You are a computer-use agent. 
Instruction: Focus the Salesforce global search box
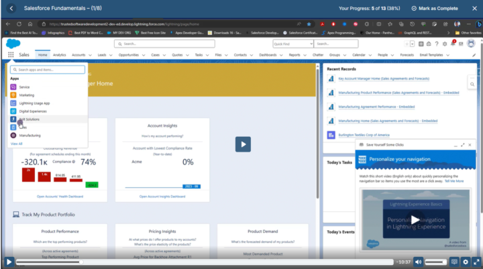pyautogui.click(x=164, y=44)
